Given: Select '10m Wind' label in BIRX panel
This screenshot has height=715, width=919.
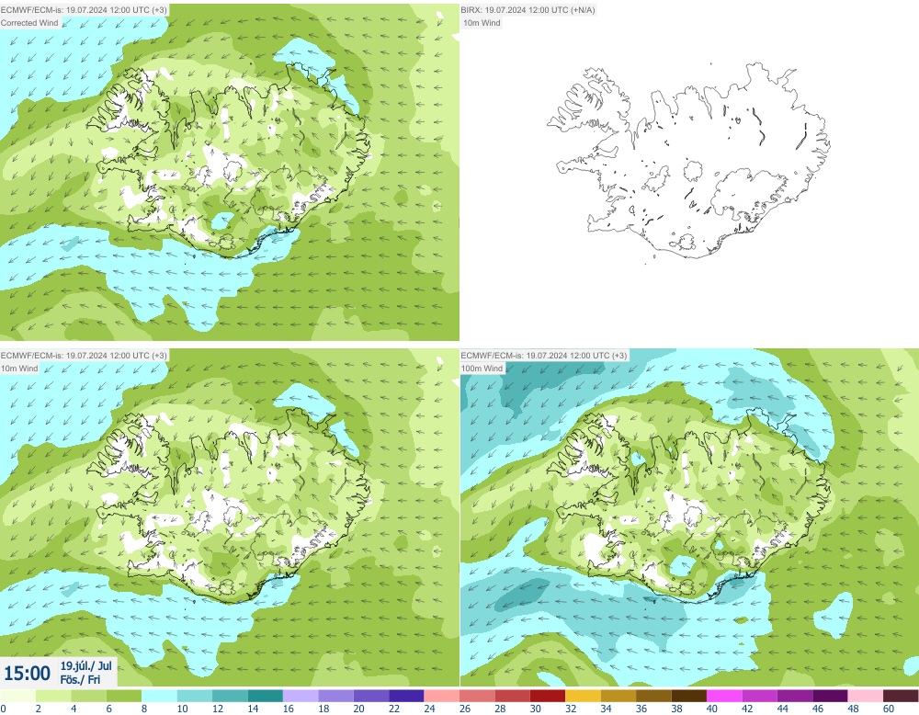Looking at the screenshot, I should tap(482, 23).
